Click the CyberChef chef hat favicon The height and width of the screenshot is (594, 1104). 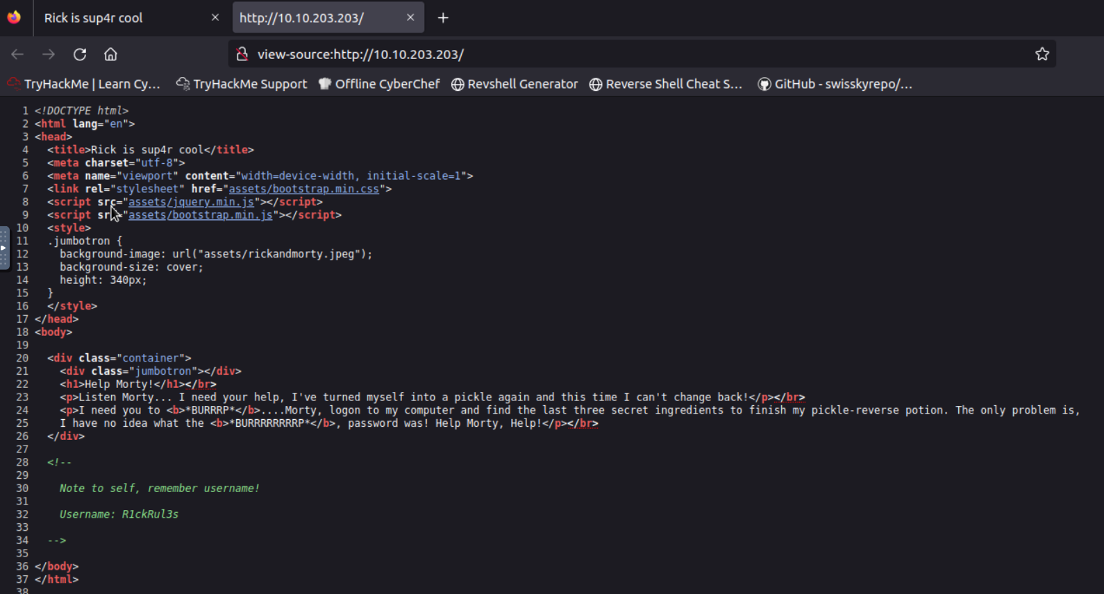[x=324, y=84]
